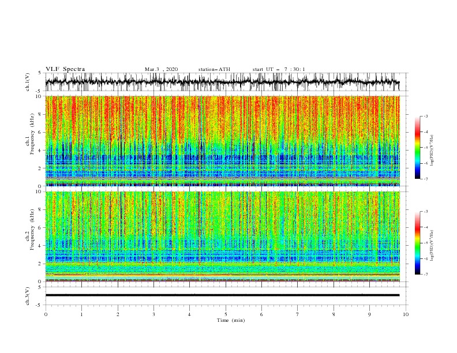Click the "-5" tick on ch.2 color bar
457x353 pixels.
[426, 243]
